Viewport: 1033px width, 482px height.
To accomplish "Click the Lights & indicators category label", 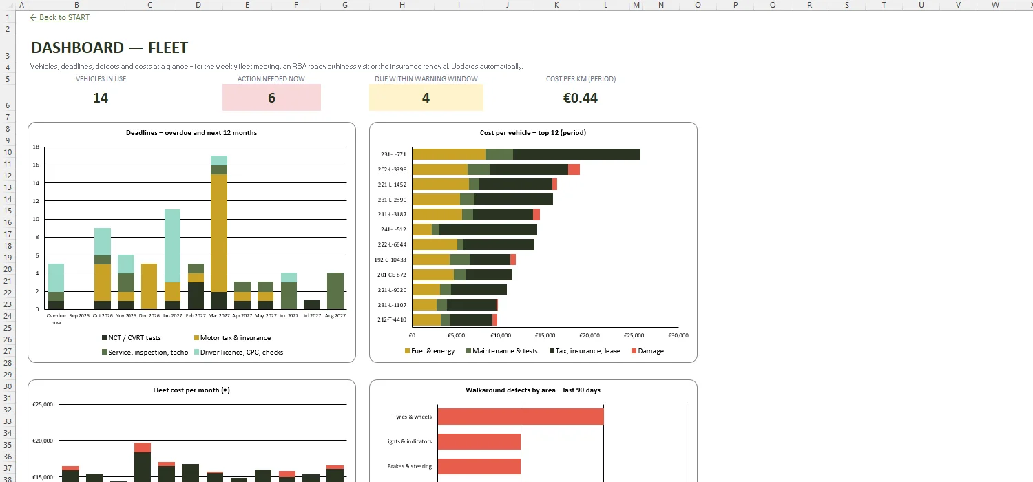I will click(408, 441).
